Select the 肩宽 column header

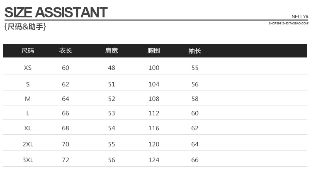coord(112,50)
